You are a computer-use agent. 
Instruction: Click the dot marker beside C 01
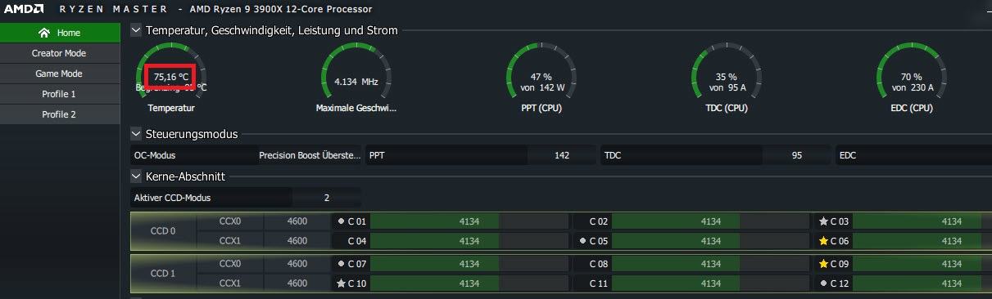point(341,221)
